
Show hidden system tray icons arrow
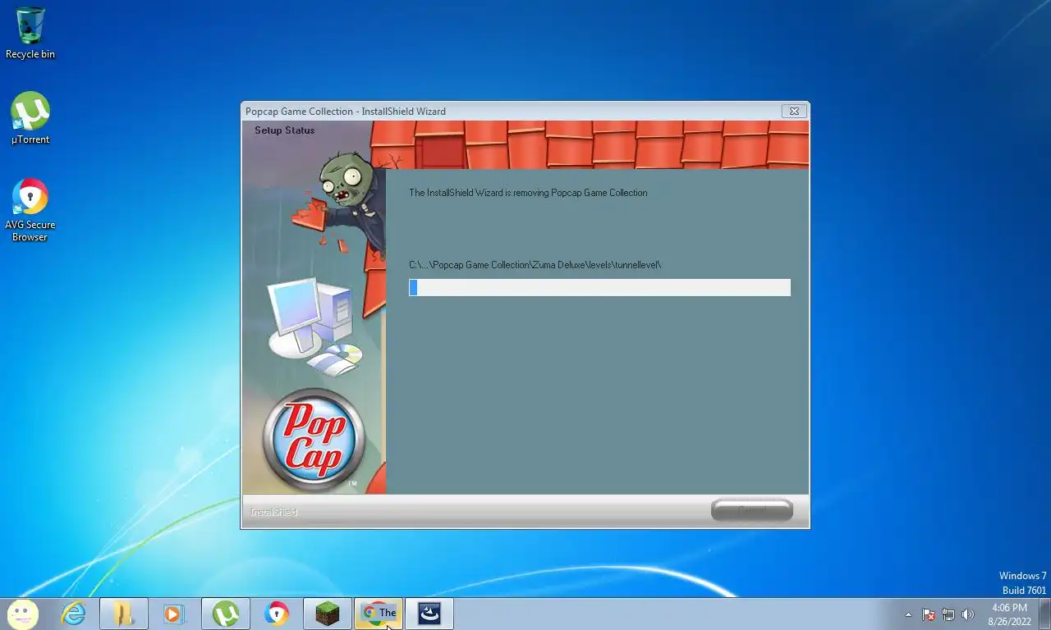pyautogui.click(x=908, y=614)
